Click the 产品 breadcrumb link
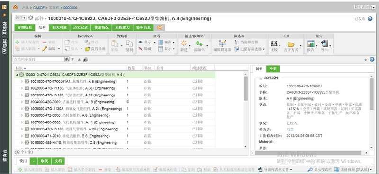Image resolution: width=379 pixels, height=174 pixels. (x=26, y=8)
